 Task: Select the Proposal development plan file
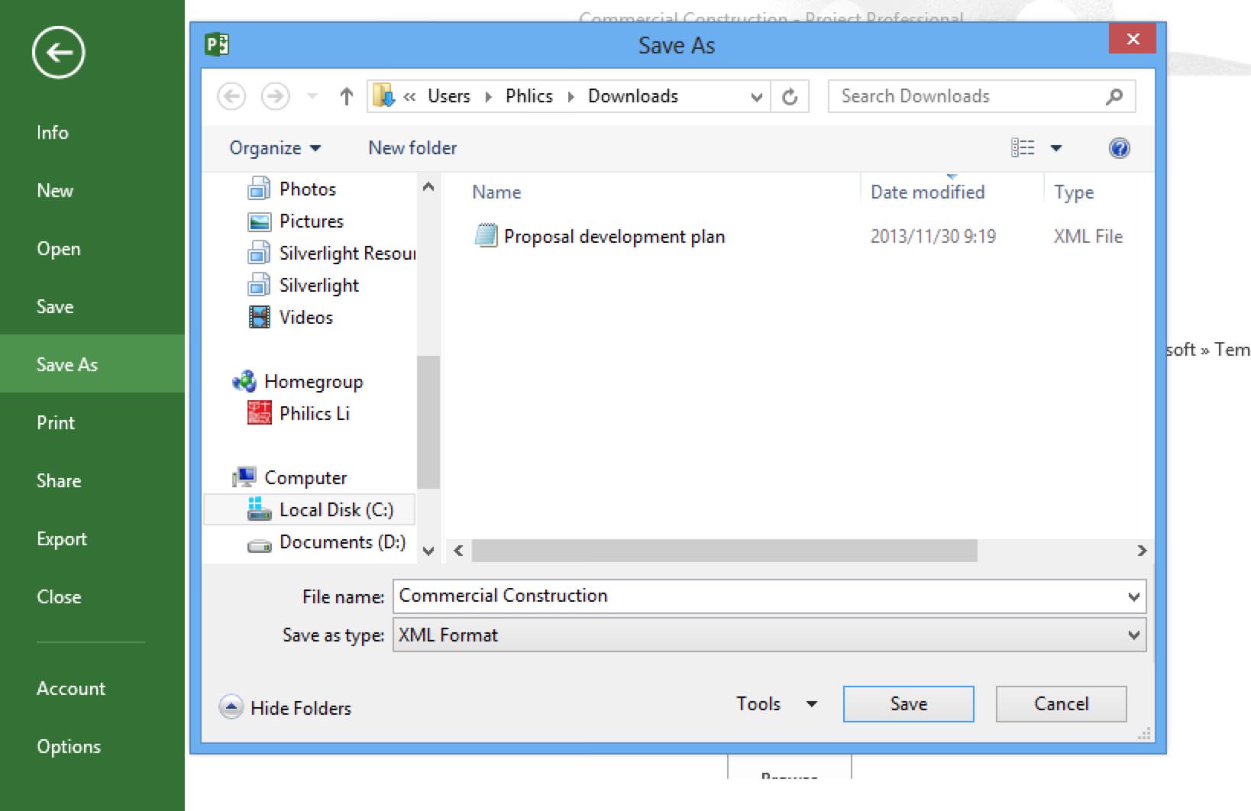click(x=613, y=237)
